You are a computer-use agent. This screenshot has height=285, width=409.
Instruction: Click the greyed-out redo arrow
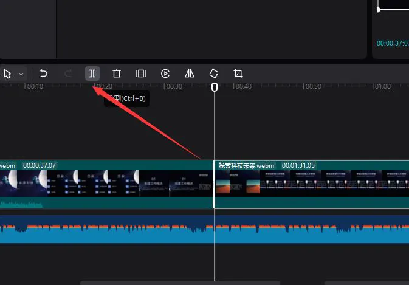pyautogui.click(x=68, y=74)
